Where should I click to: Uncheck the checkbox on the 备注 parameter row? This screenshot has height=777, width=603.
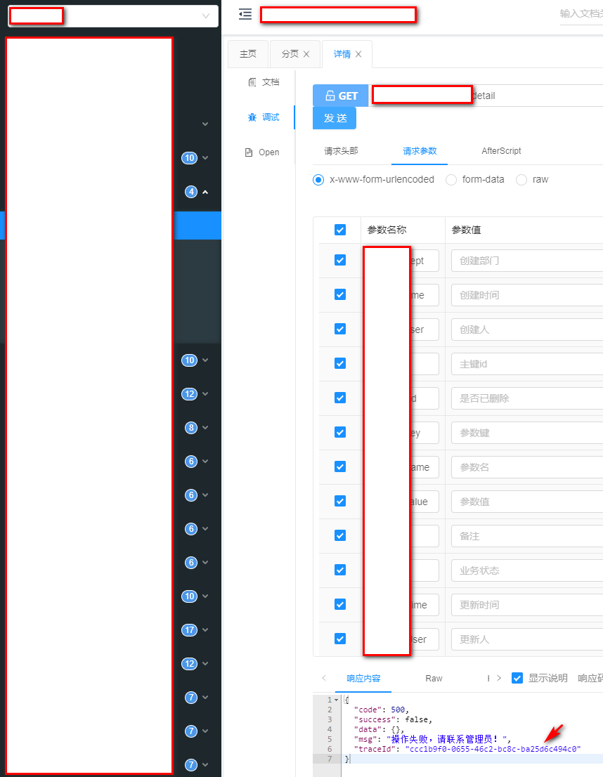click(339, 535)
